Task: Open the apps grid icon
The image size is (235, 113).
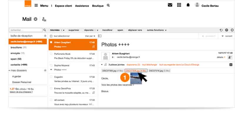Action: 179,5
